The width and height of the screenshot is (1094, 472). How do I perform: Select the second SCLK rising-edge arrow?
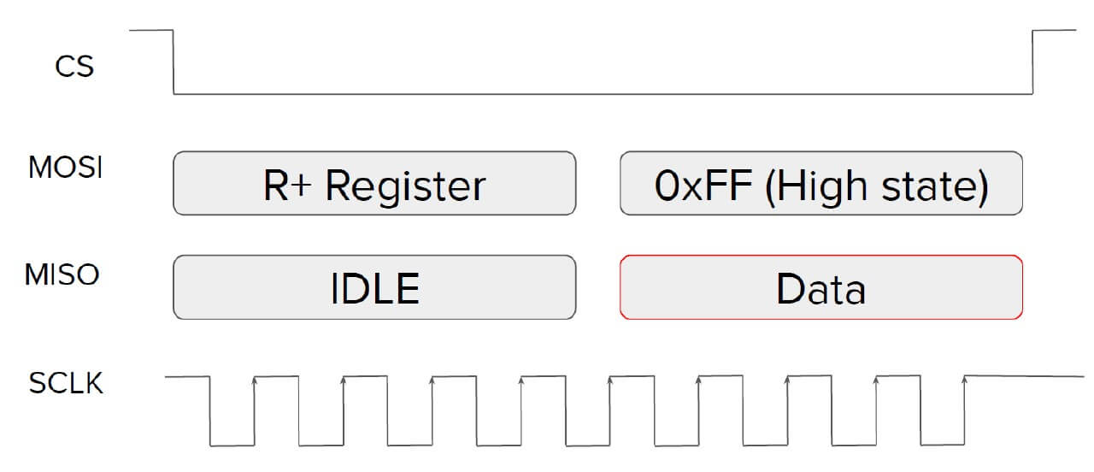click(343, 381)
